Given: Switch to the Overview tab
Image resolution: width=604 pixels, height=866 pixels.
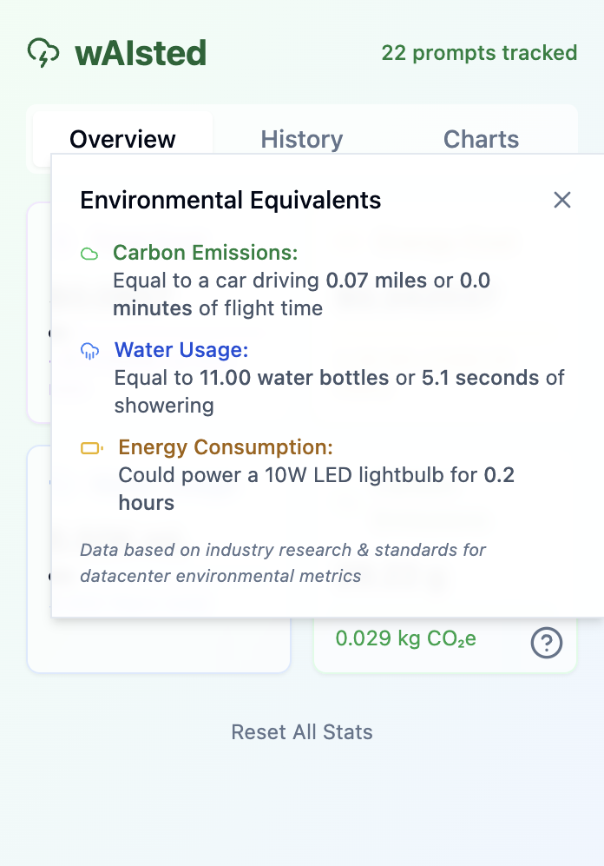Looking at the screenshot, I should tap(123, 139).
